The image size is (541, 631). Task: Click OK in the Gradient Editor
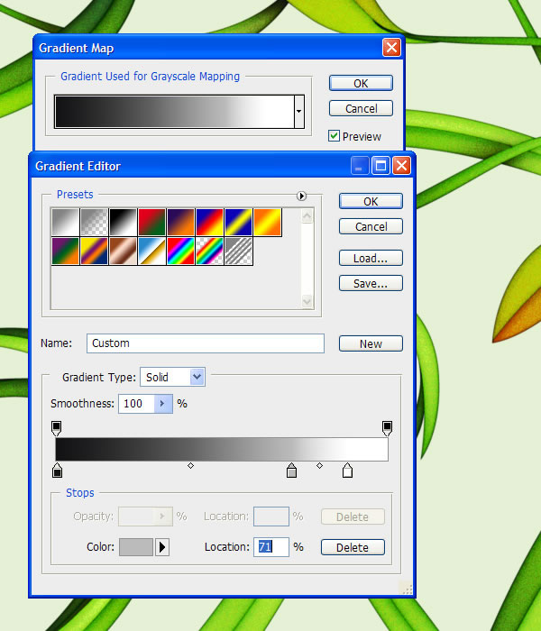click(371, 201)
